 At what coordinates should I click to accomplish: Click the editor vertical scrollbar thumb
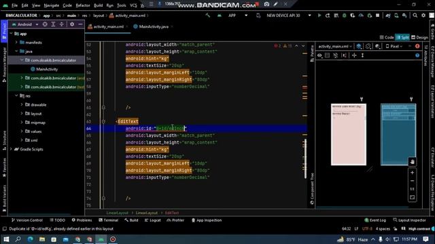(x=306, y=159)
